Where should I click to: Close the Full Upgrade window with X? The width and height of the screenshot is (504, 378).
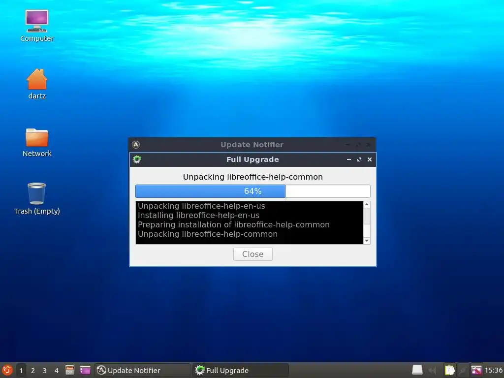pyautogui.click(x=370, y=159)
